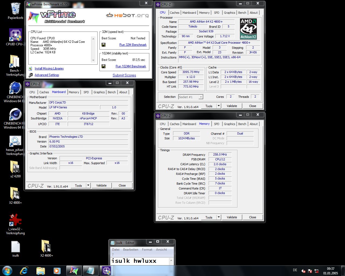The height and width of the screenshot is (276, 345).
Task: Click the Validate button in the CPU tab window
Action: (232, 106)
